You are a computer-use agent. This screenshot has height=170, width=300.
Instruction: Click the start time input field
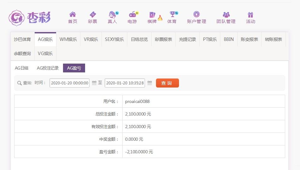pyautogui.click(x=69, y=83)
